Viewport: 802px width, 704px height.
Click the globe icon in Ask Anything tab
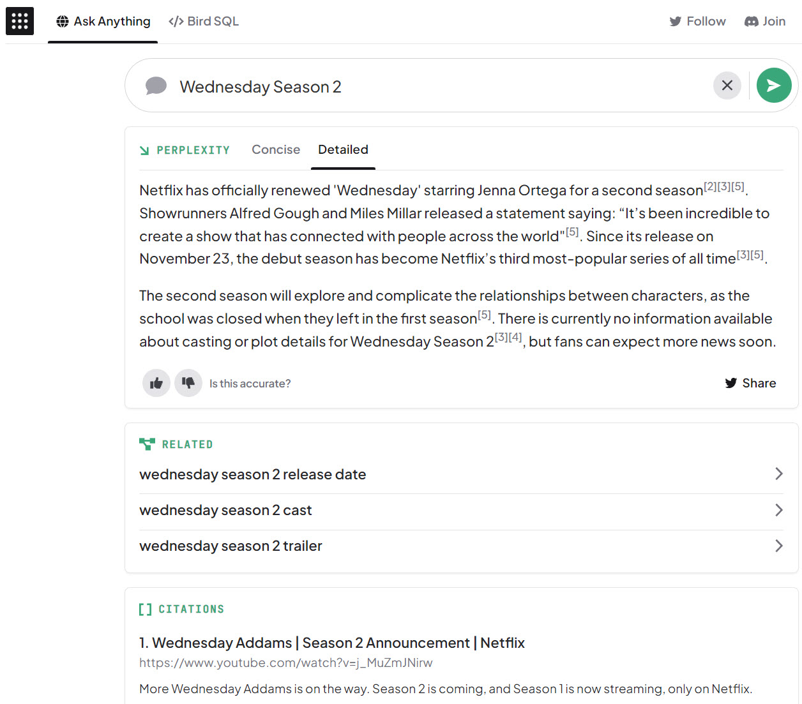click(63, 22)
